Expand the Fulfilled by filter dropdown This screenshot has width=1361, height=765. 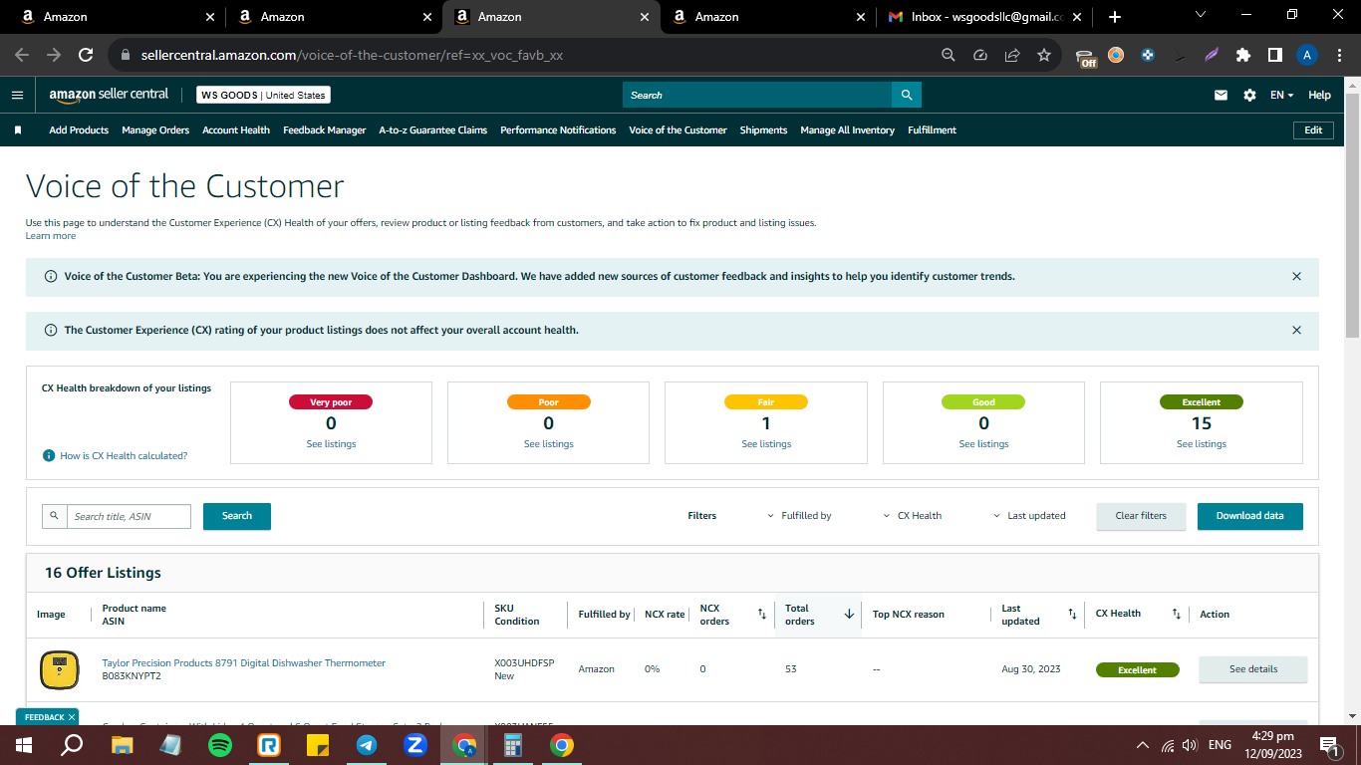click(799, 516)
